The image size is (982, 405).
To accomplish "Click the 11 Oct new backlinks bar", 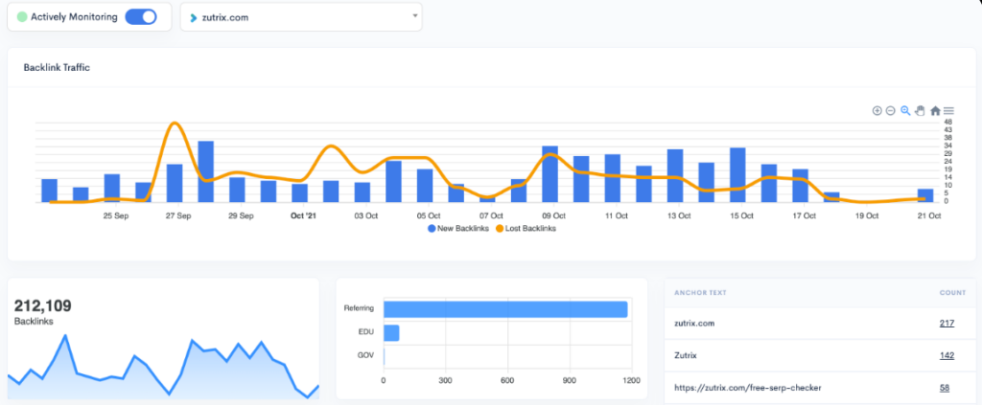I will click(613, 178).
